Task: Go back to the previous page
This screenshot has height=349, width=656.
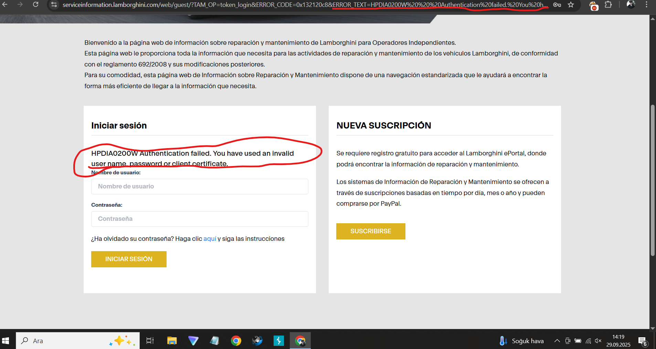Action: [5, 4]
